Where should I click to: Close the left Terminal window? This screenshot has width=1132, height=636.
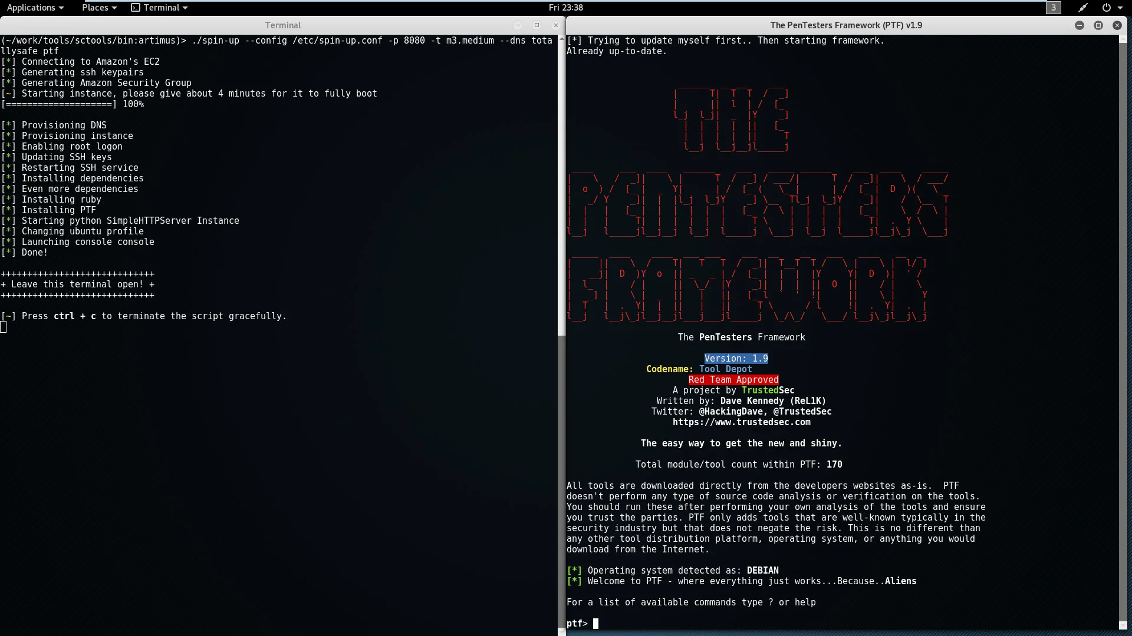[555, 25]
